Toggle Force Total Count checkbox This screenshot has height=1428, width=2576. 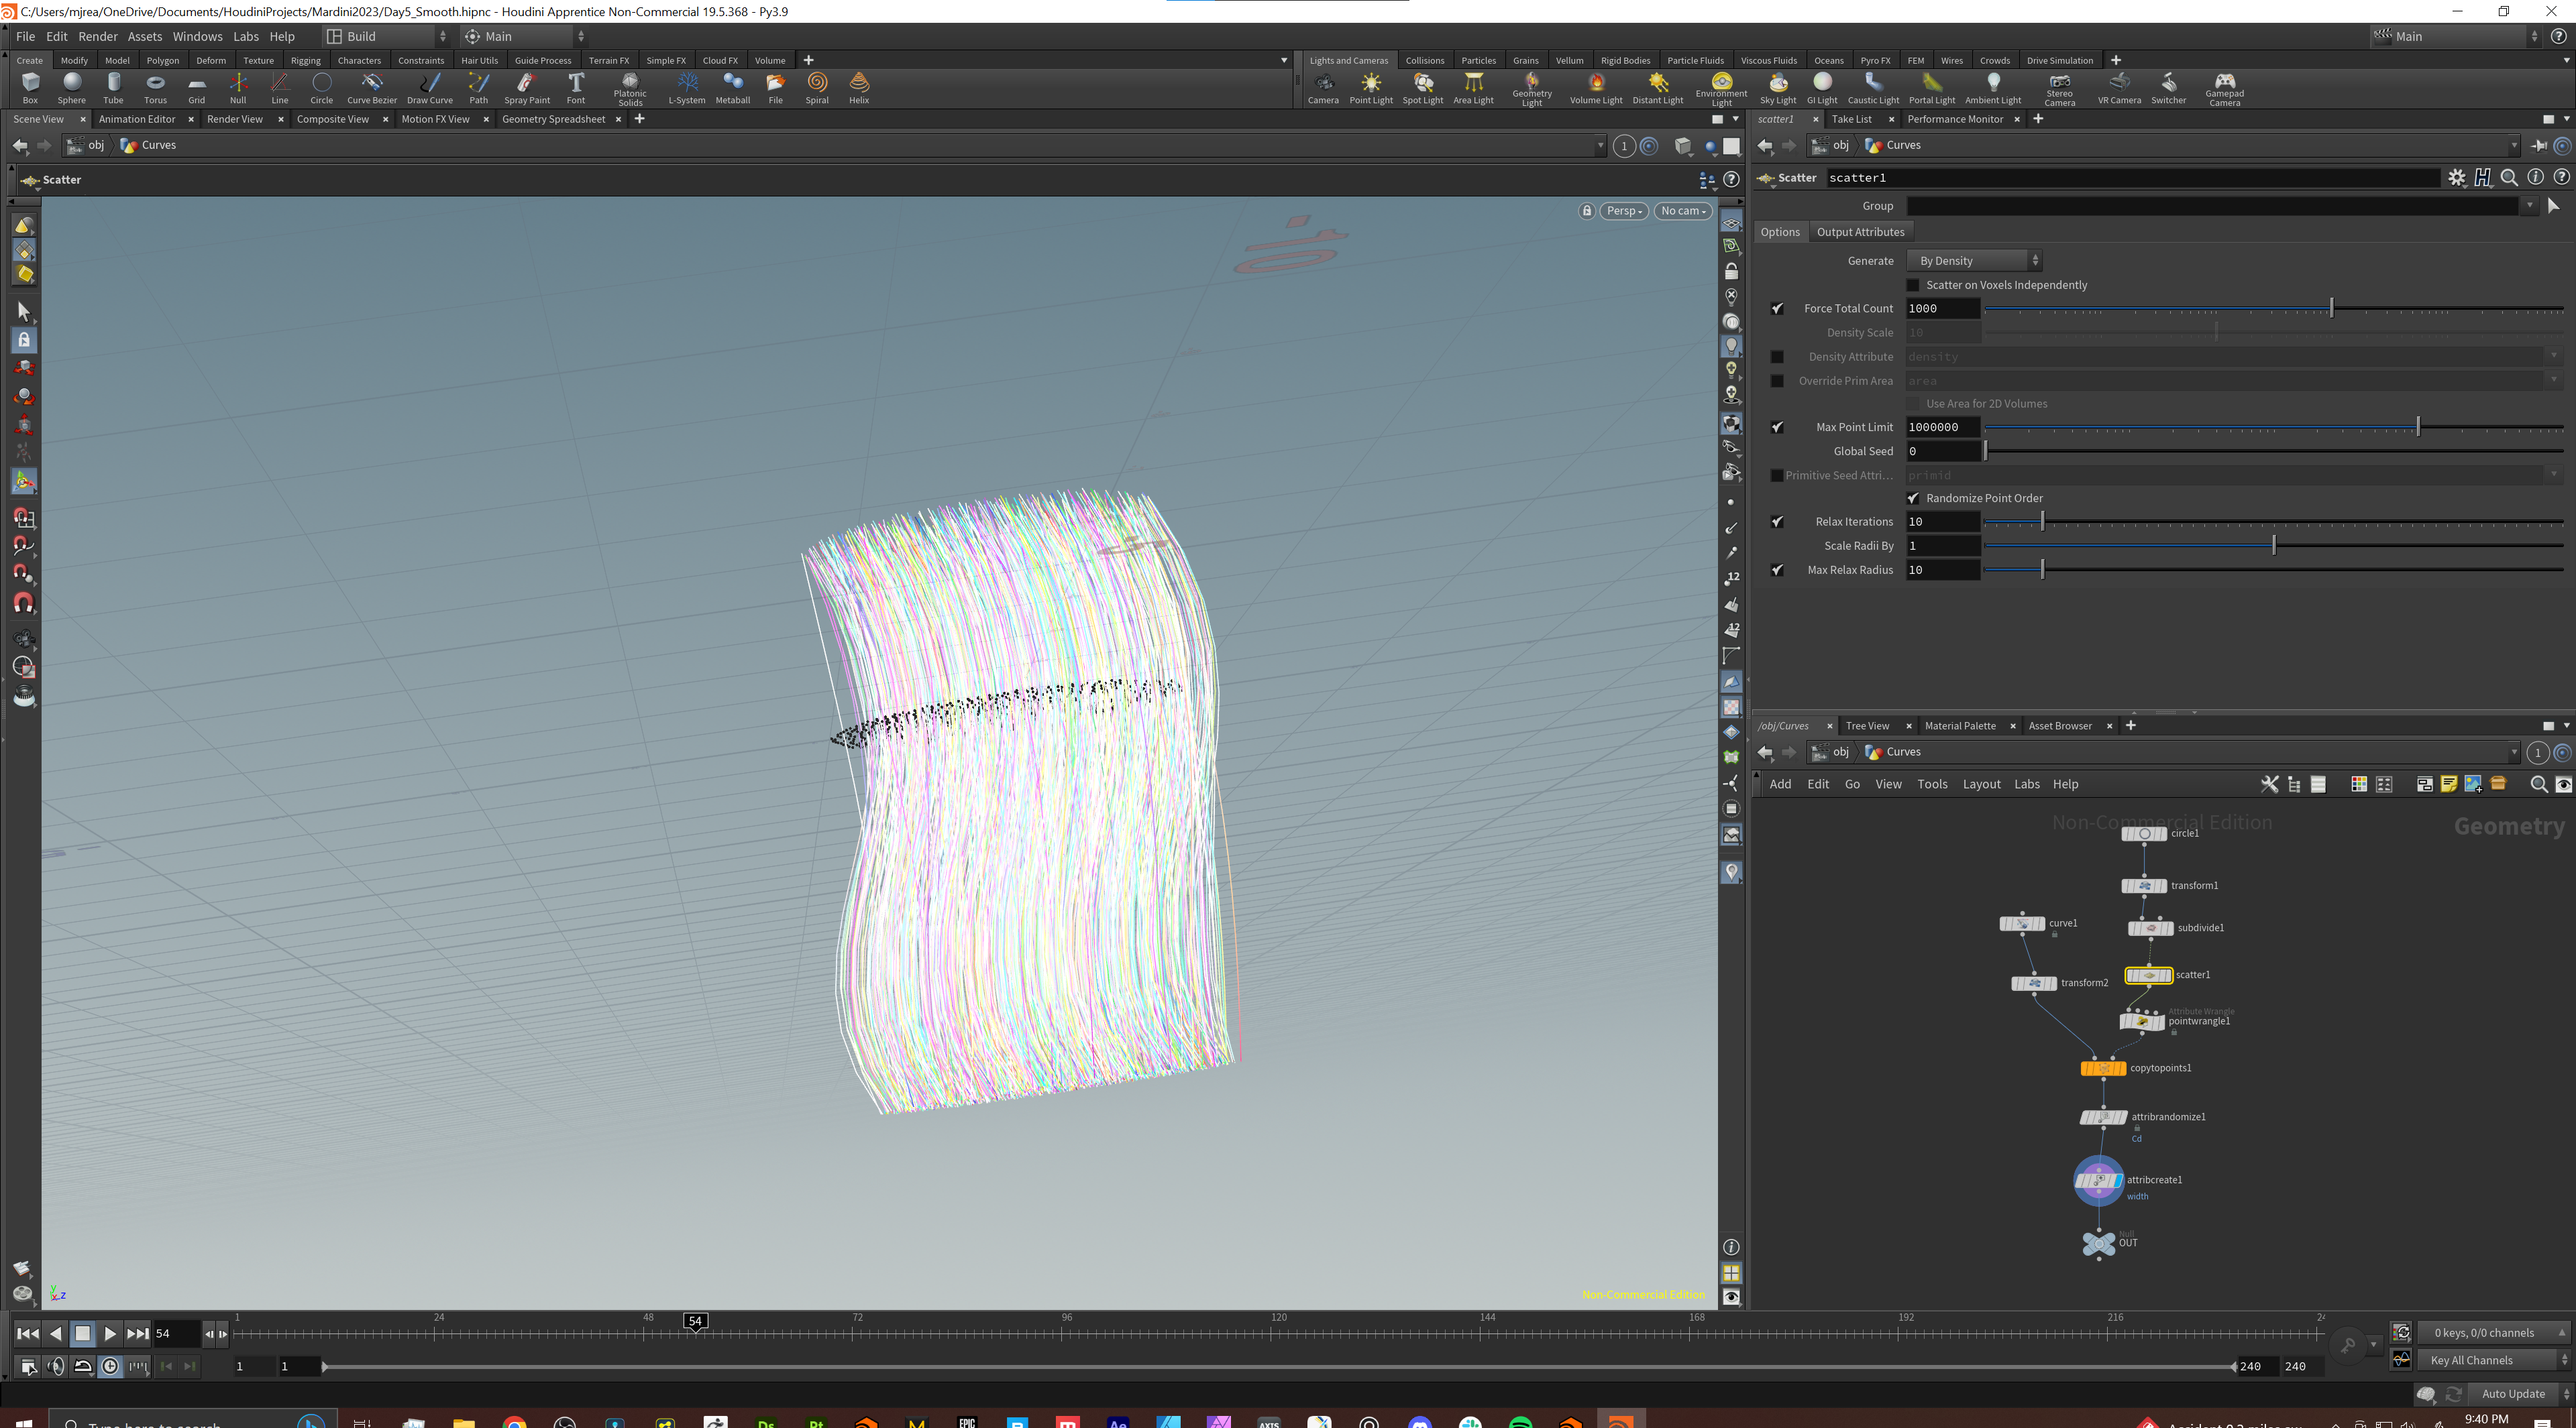(x=1777, y=309)
